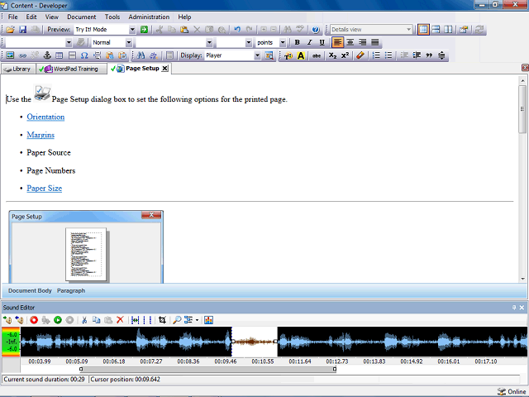Toggle justified text alignment
This screenshot has width=529, height=397.
point(374,42)
